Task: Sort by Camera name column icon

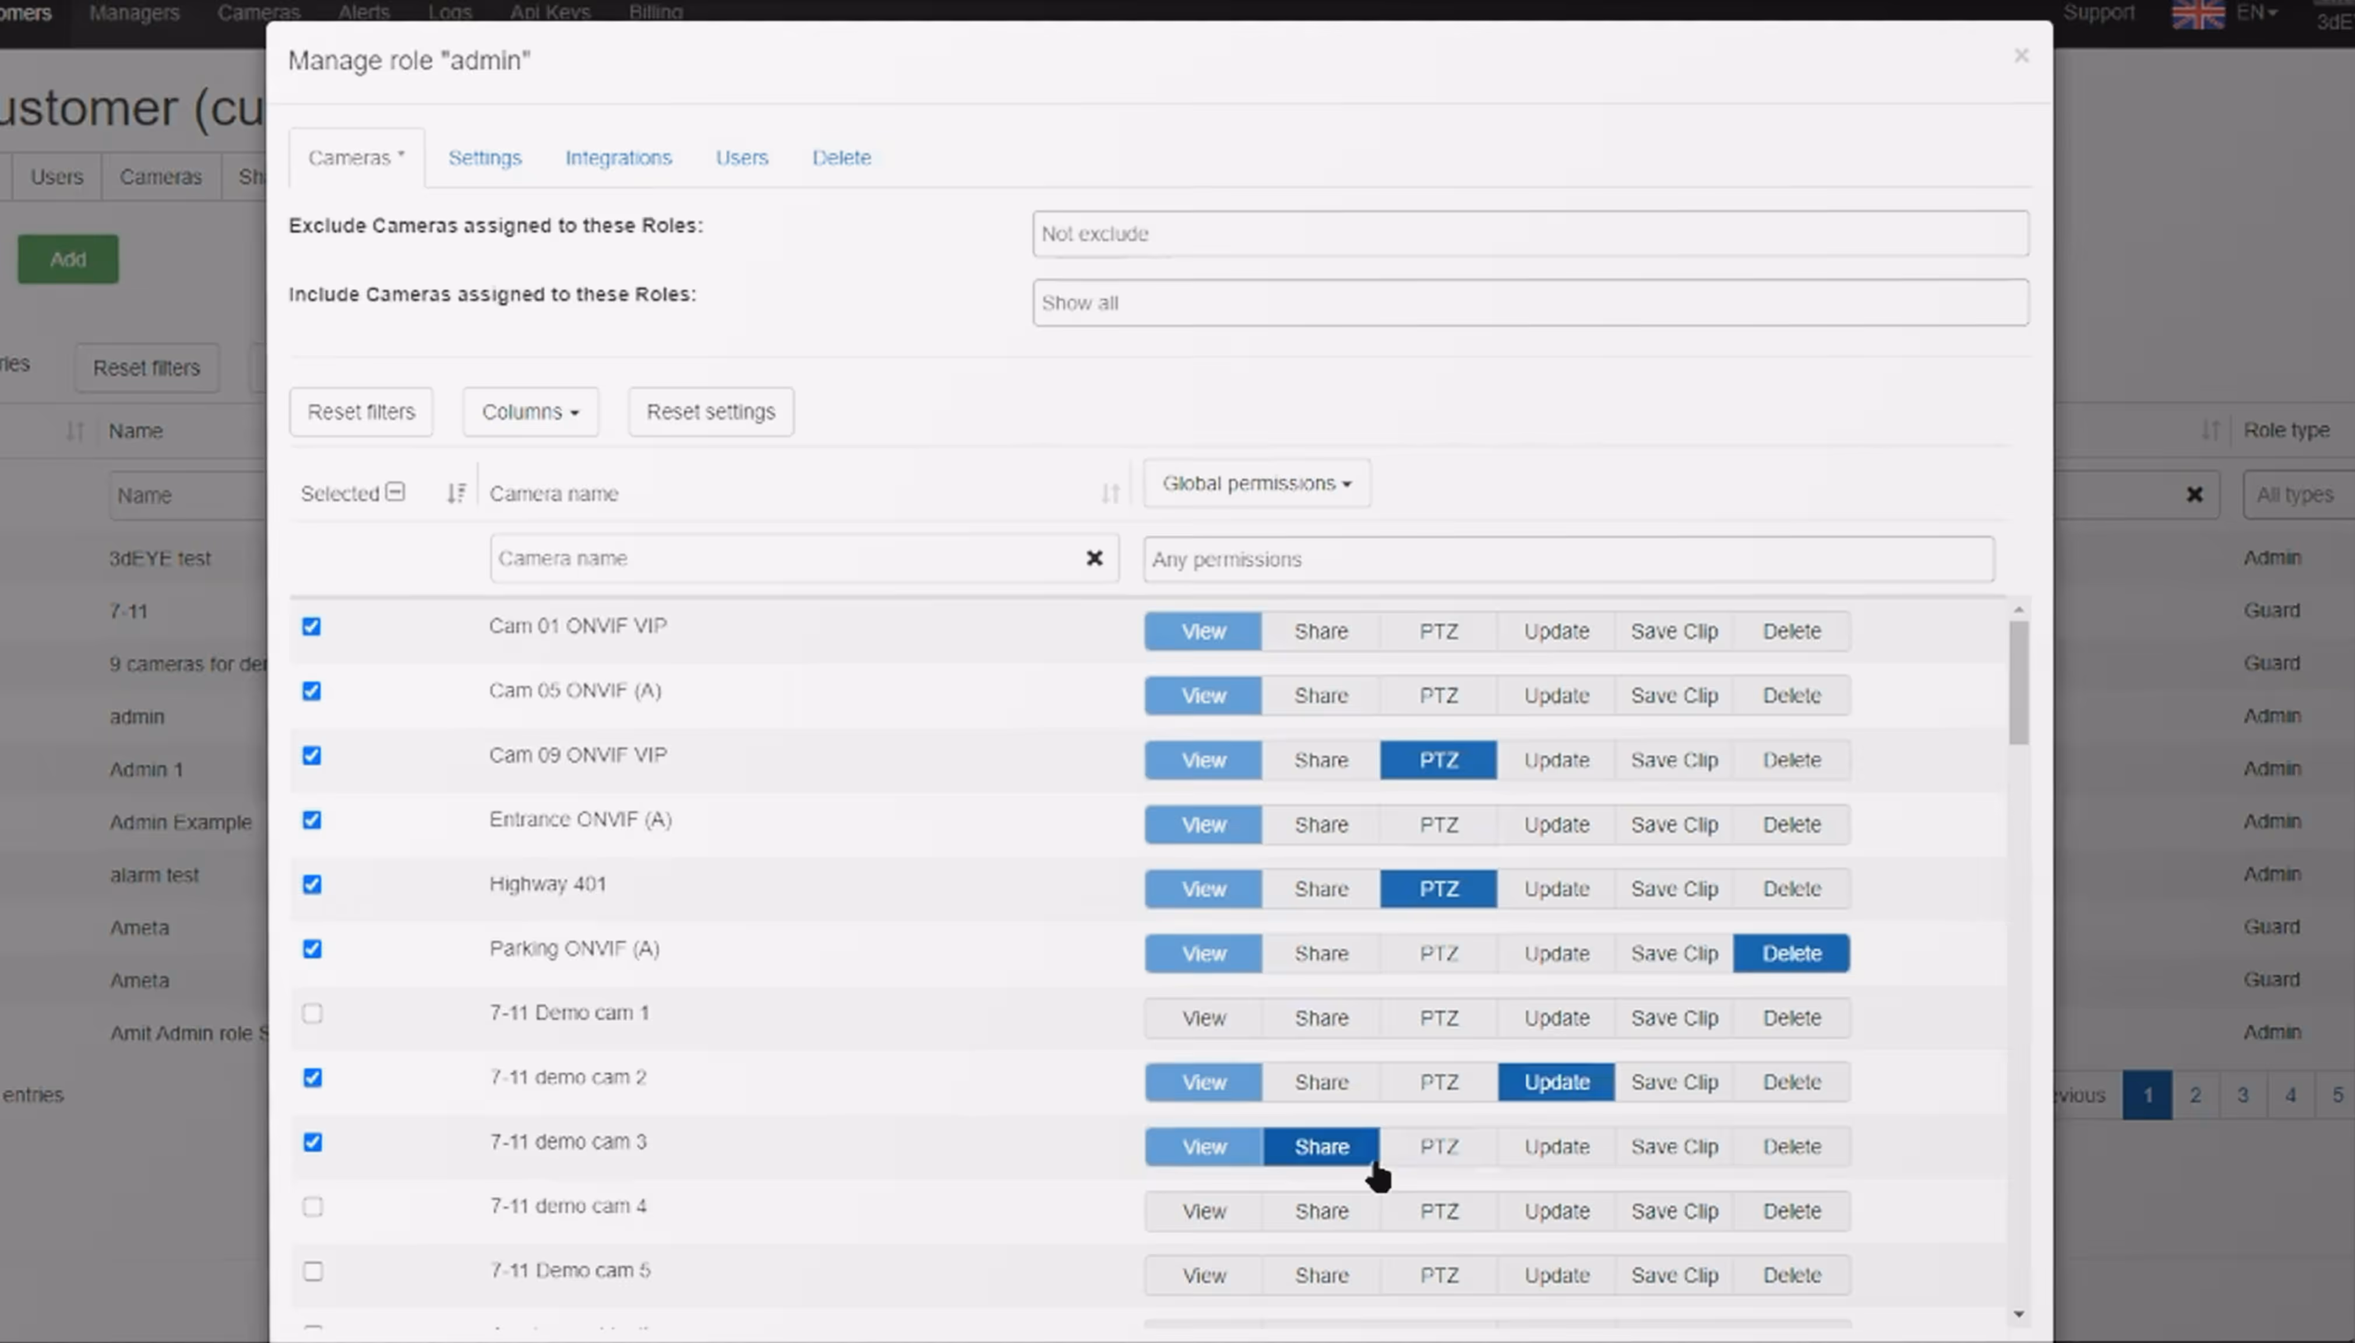Action: (1110, 494)
